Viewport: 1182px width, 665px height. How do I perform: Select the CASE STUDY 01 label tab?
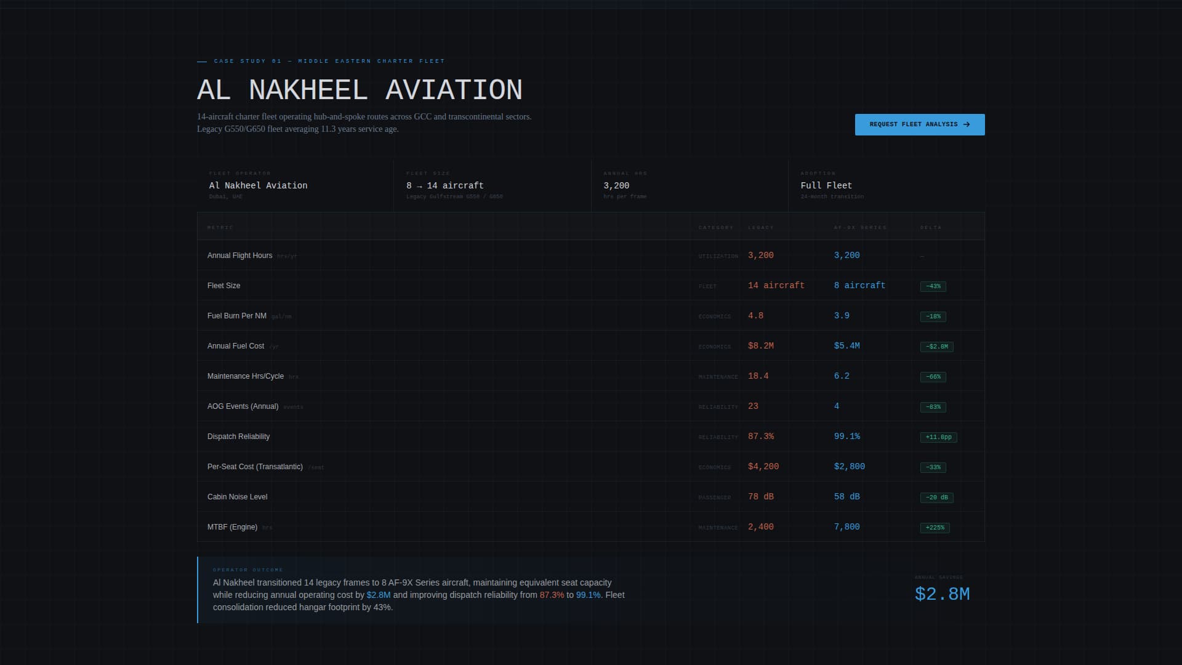[x=329, y=61]
